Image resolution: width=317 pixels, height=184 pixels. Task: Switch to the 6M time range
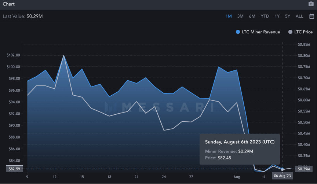point(252,16)
